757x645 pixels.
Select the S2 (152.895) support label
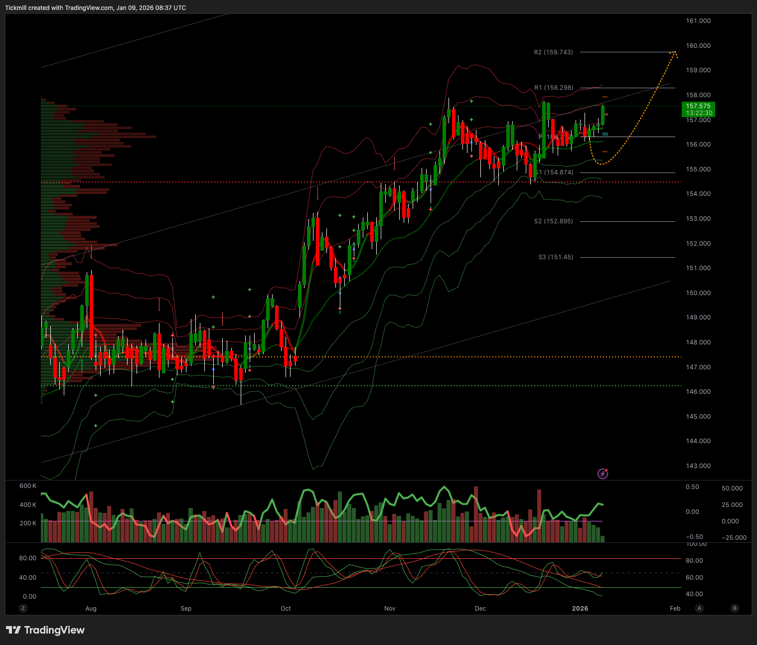pyautogui.click(x=553, y=221)
